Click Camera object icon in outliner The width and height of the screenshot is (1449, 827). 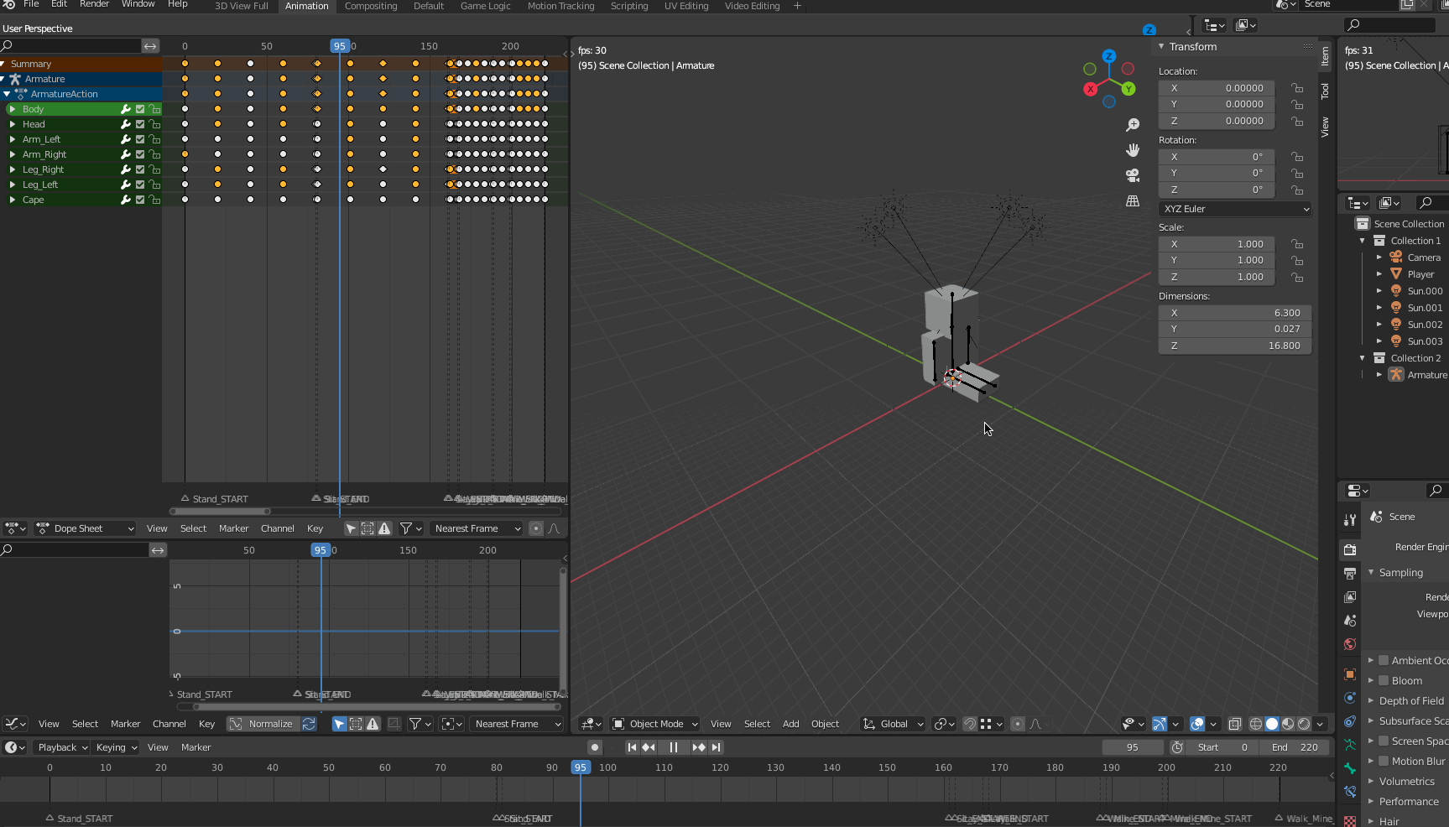pyautogui.click(x=1396, y=257)
